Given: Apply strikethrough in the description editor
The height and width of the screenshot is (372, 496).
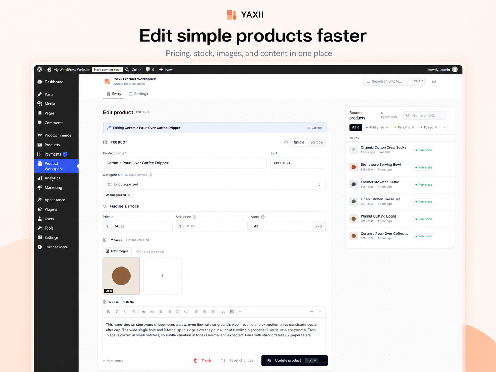Looking at the screenshot, I should click(134, 312).
